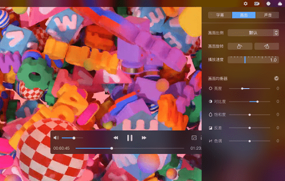
Task: Click the 画面比例 dropdown stepper arrows
Action: (276, 33)
